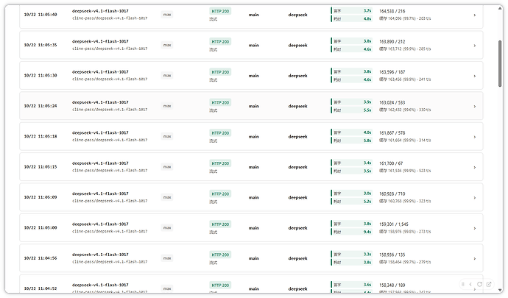Select timestamp 10/22 11:05:09

40,197
